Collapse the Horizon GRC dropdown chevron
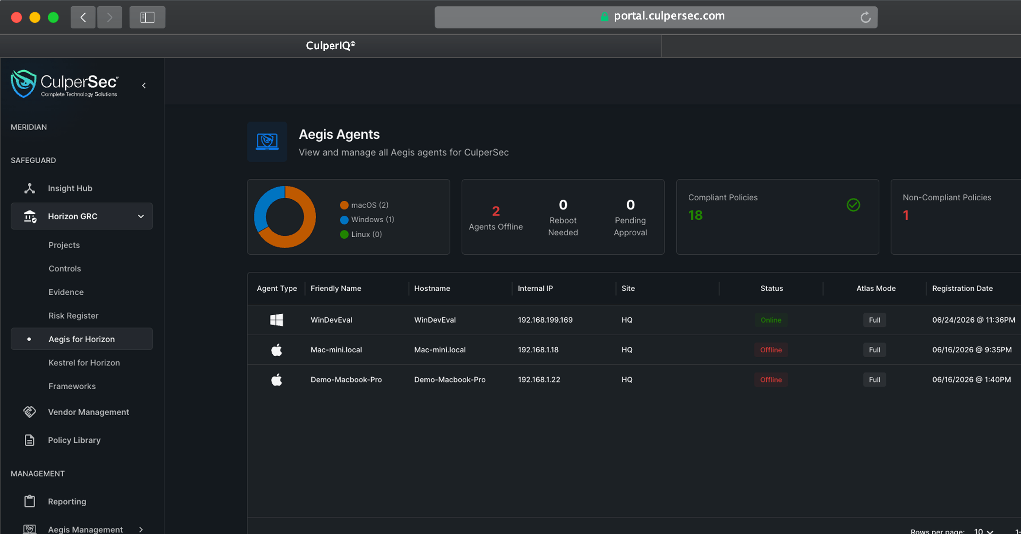1021x534 pixels. (141, 216)
